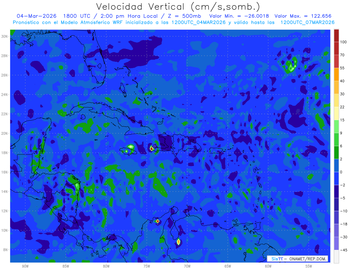Click the 26N latitude label
The width and height of the screenshot is (350, 270).
point(4,75)
